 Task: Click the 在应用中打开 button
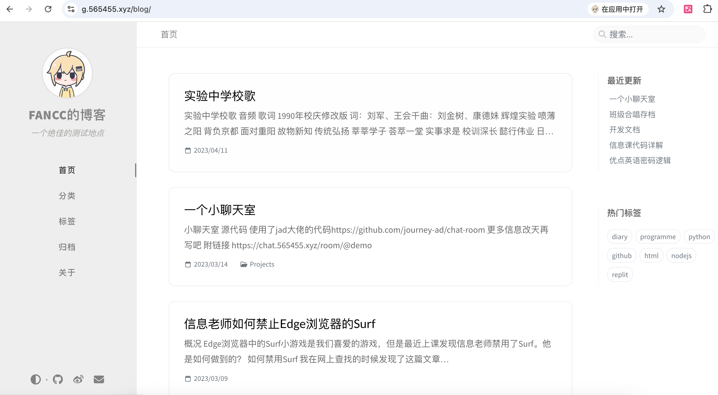click(618, 9)
